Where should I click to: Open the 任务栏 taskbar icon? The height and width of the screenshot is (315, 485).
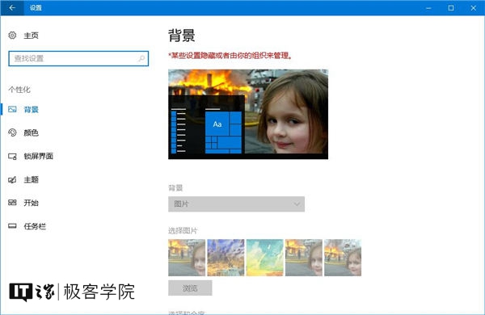click(12, 226)
